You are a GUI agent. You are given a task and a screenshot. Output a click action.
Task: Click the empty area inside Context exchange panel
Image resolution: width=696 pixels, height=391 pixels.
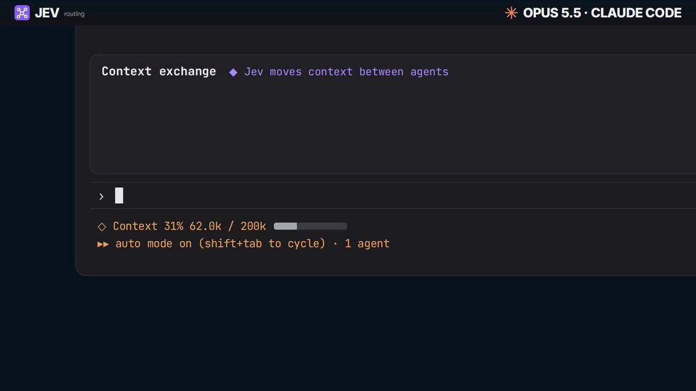pos(393,127)
